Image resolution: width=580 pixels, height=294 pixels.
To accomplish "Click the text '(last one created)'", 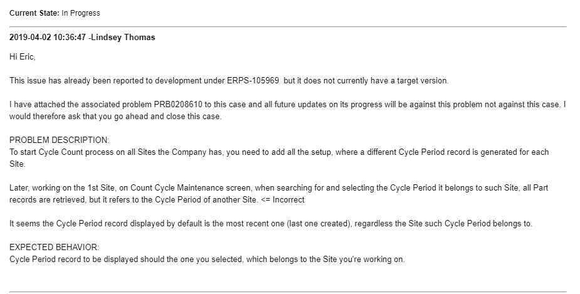I will 319,224.
